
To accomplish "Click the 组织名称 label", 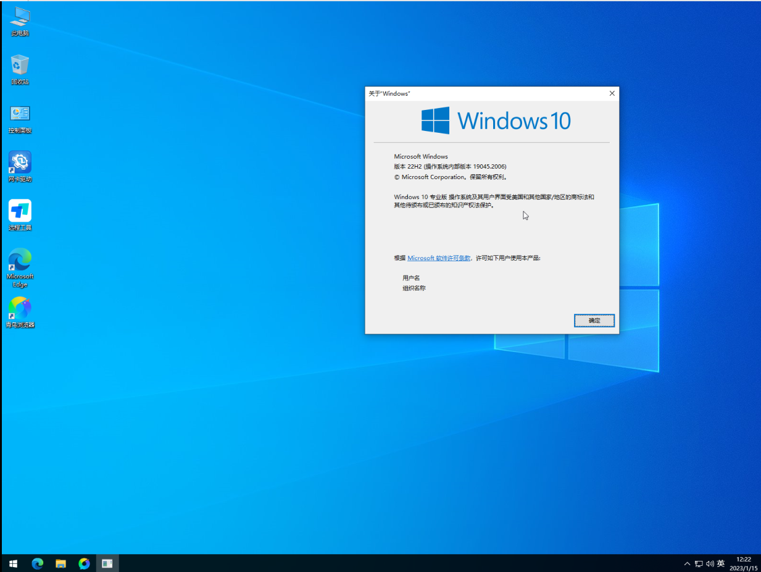I will coord(414,288).
